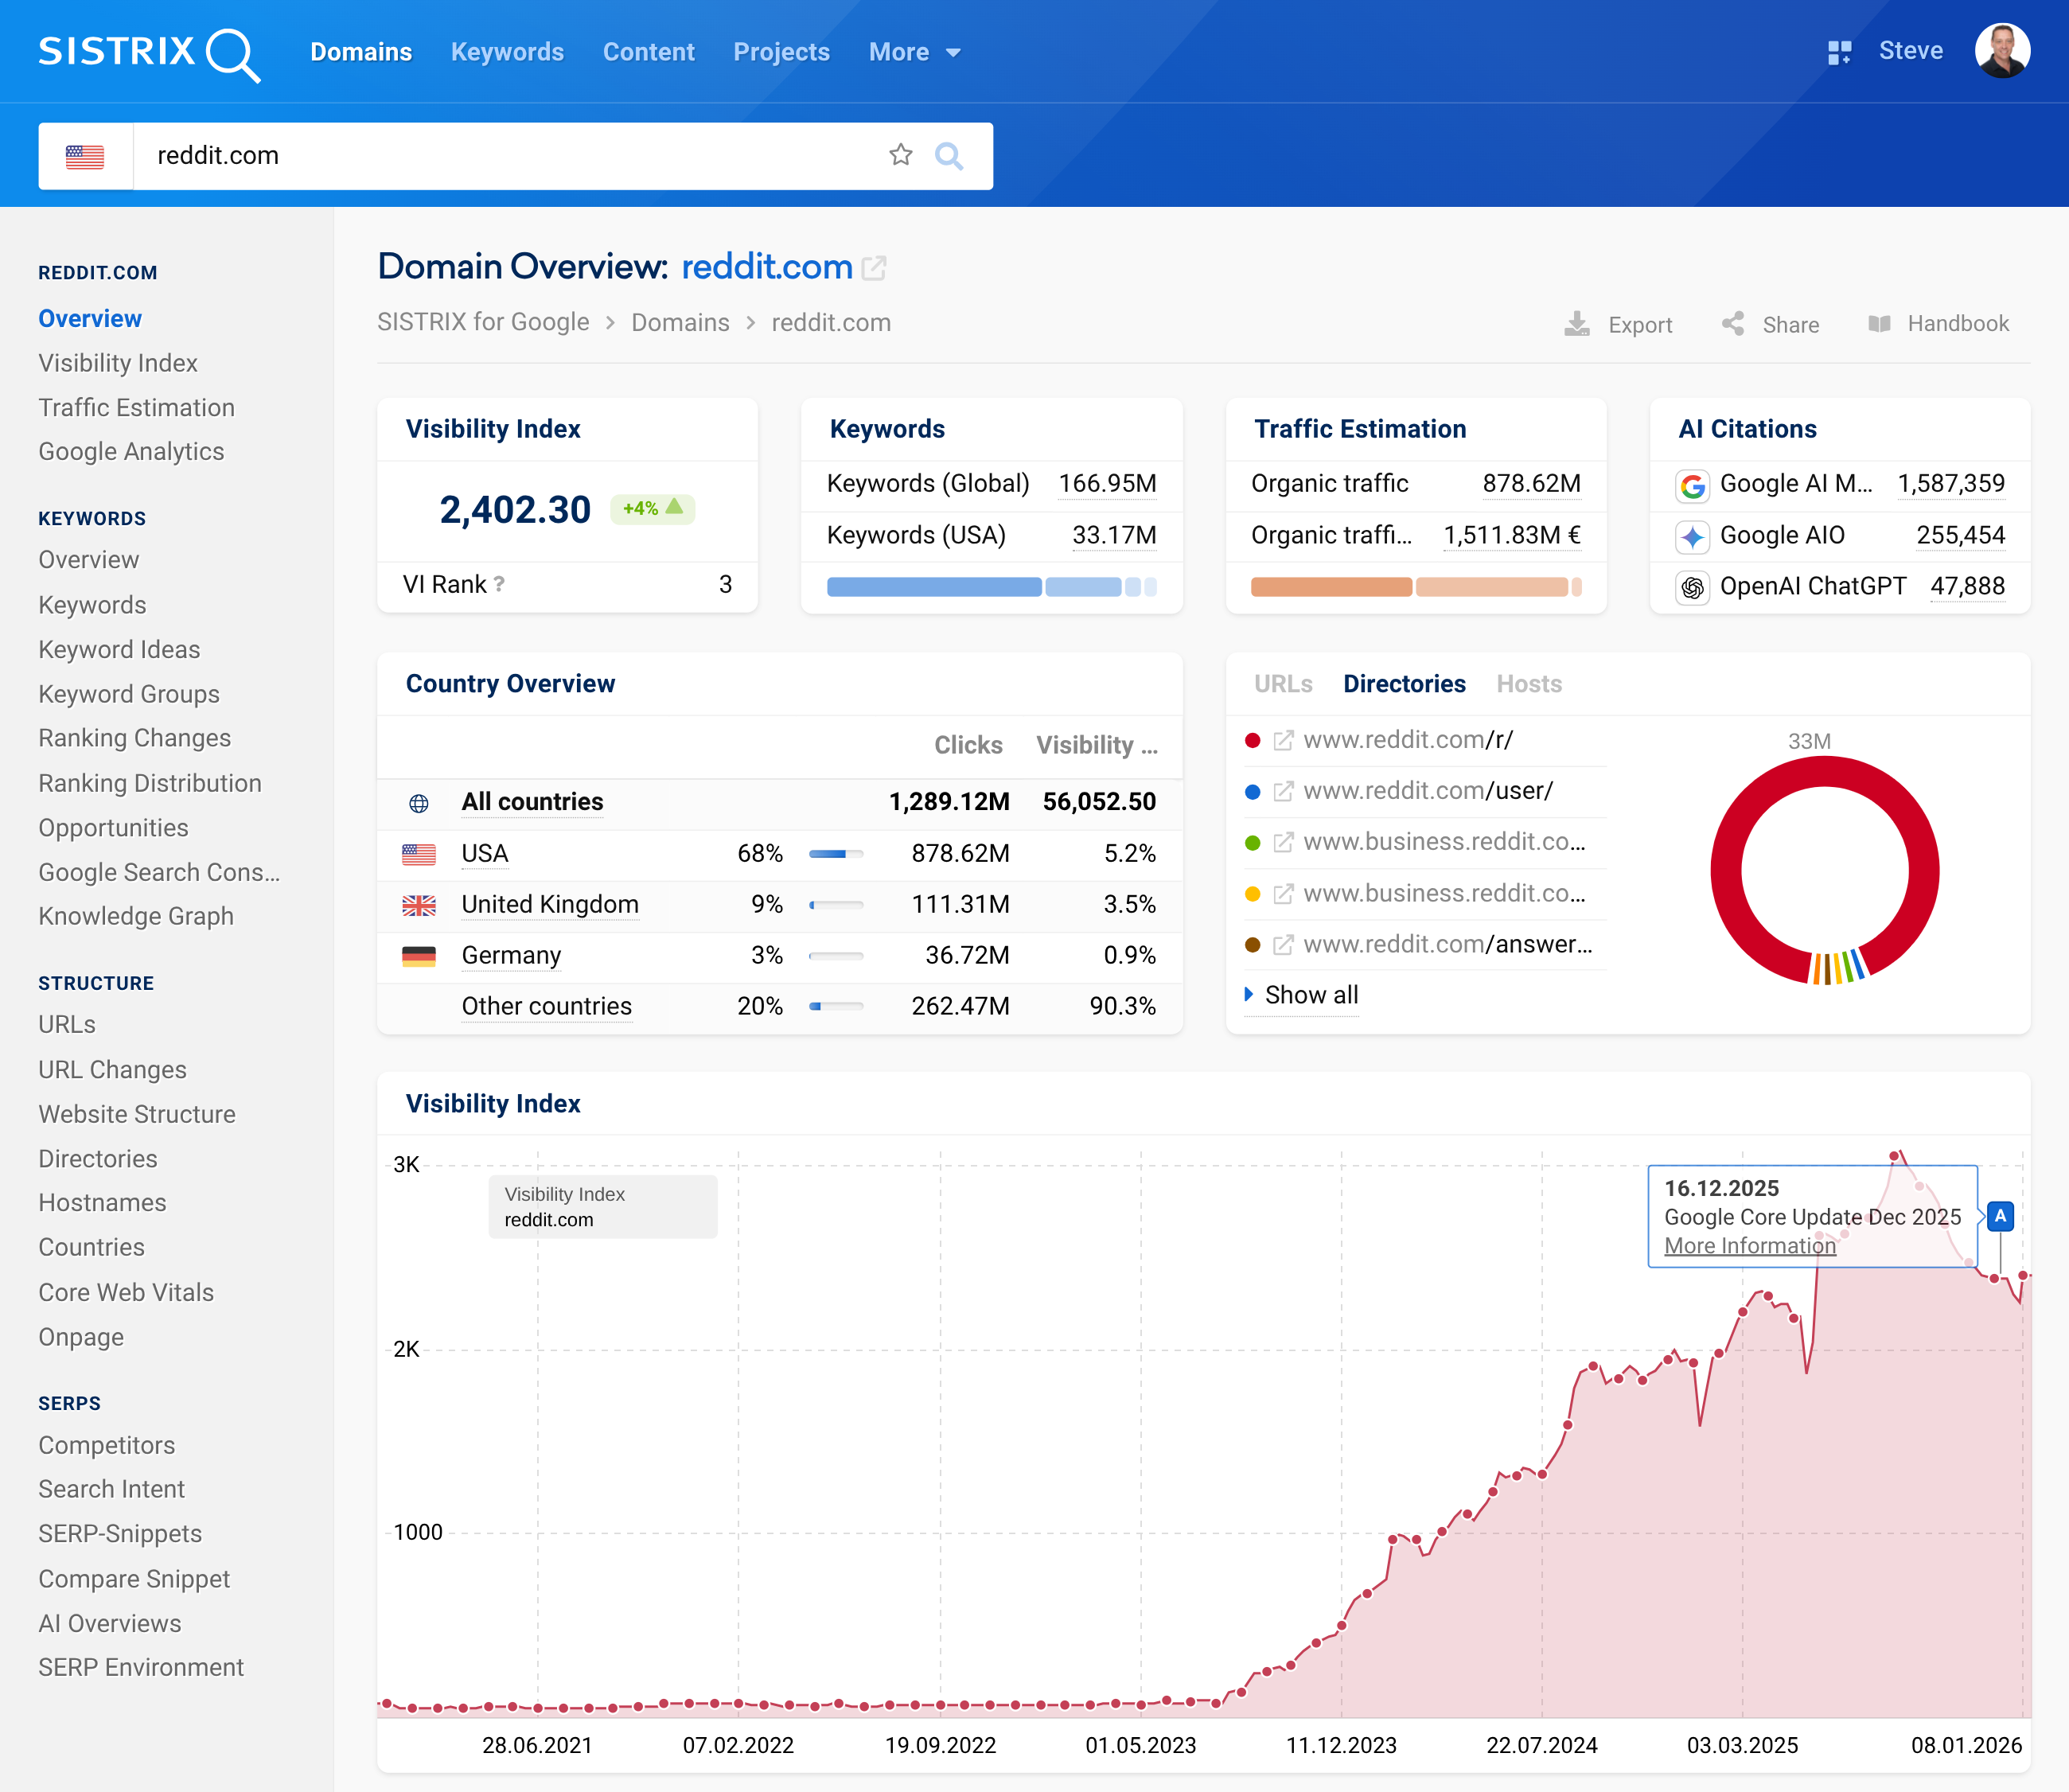Expand the Show all directories list
2069x1792 pixels.
1301,994
